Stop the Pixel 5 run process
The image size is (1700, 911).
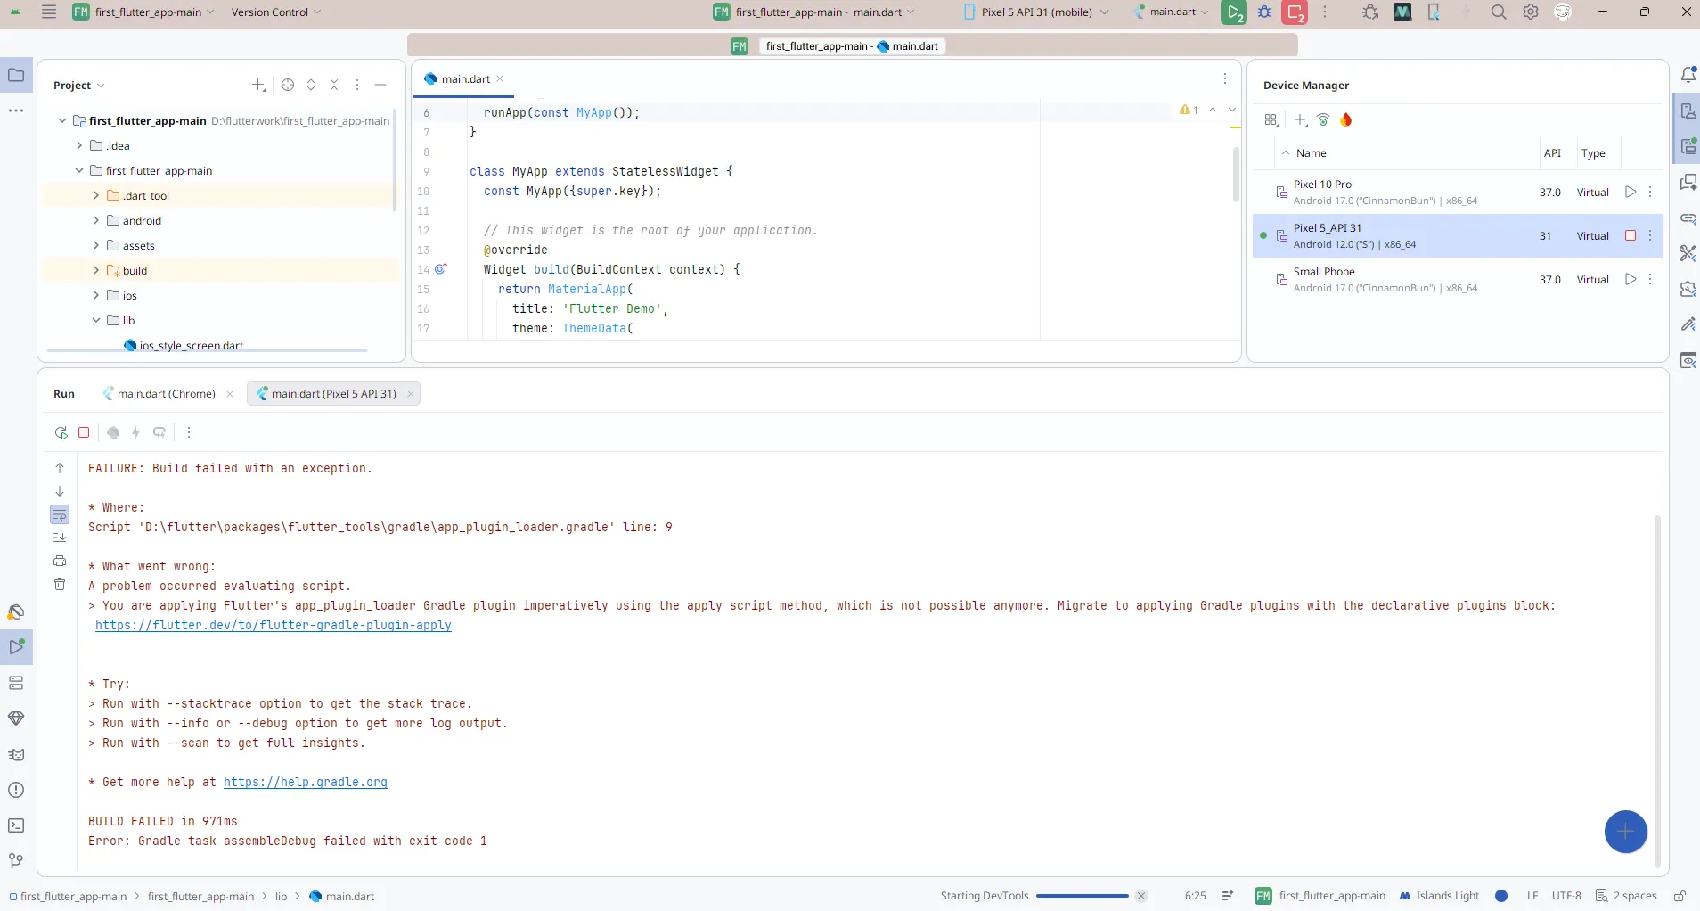pyautogui.click(x=84, y=432)
